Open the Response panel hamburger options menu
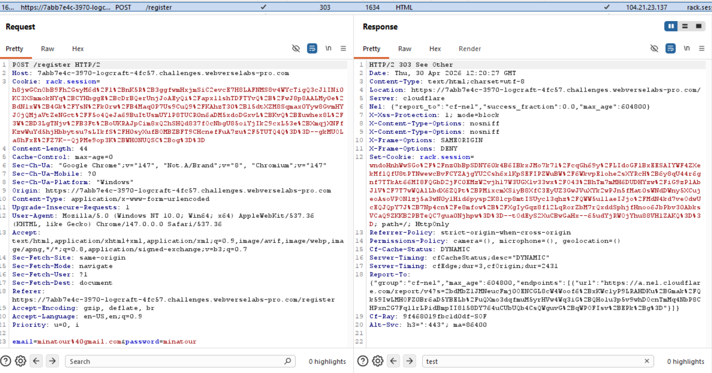Image resolution: width=712 pixels, height=373 pixels. [702, 48]
